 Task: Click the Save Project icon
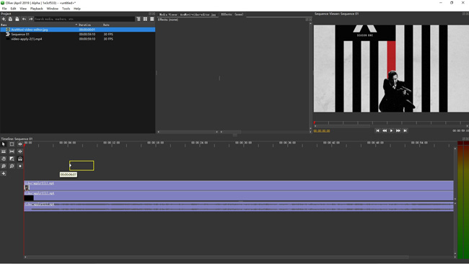[x=17, y=19]
